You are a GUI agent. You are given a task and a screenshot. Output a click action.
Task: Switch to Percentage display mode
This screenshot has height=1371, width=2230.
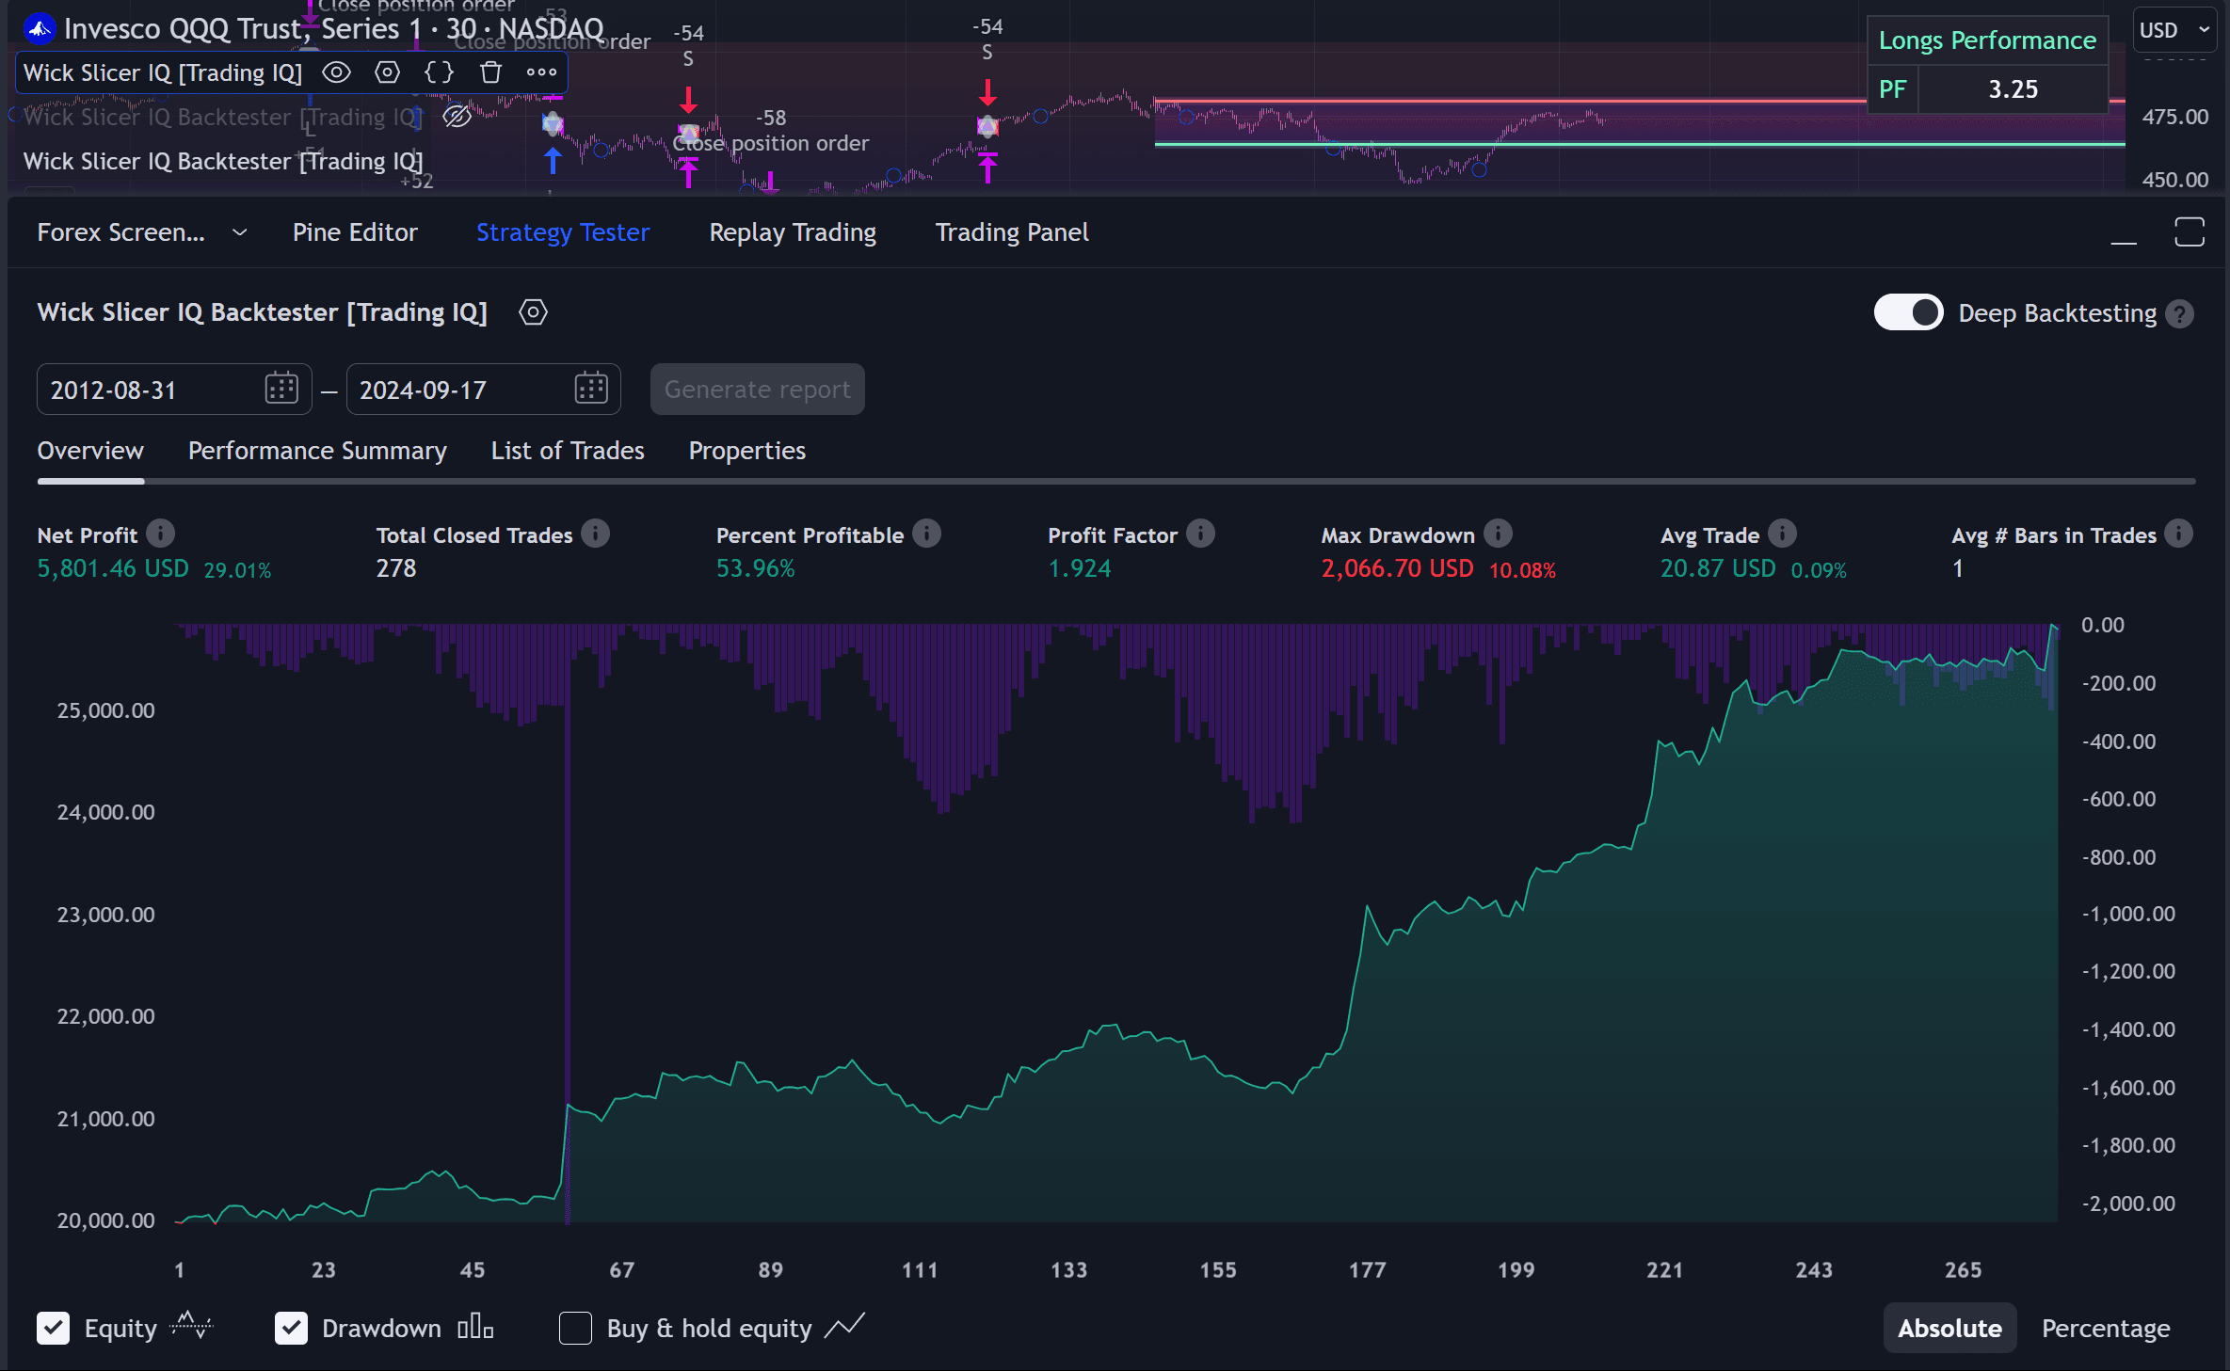click(2106, 1329)
